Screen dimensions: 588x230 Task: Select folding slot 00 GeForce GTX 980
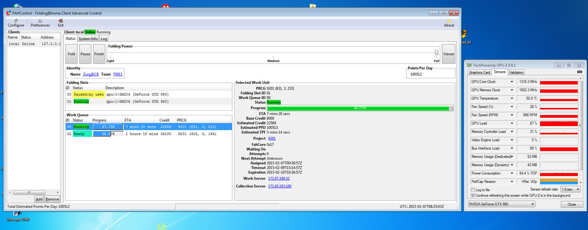149,94
